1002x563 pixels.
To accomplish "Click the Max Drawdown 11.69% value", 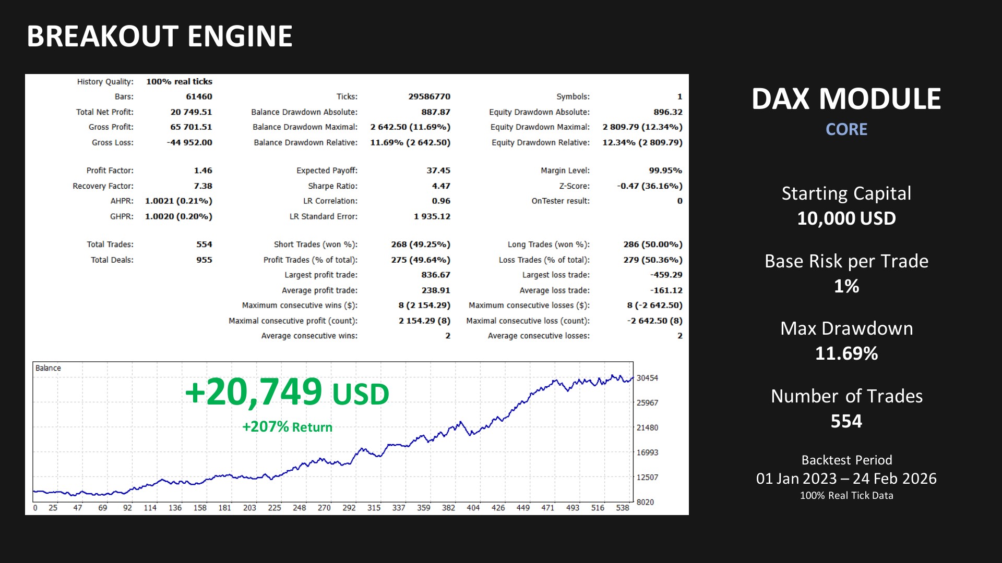I will click(x=846, y=354).
